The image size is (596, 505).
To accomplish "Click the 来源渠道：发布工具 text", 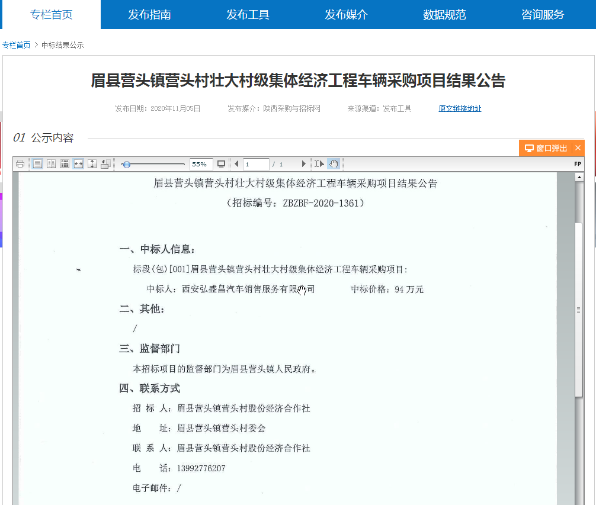I will (379, 108).
